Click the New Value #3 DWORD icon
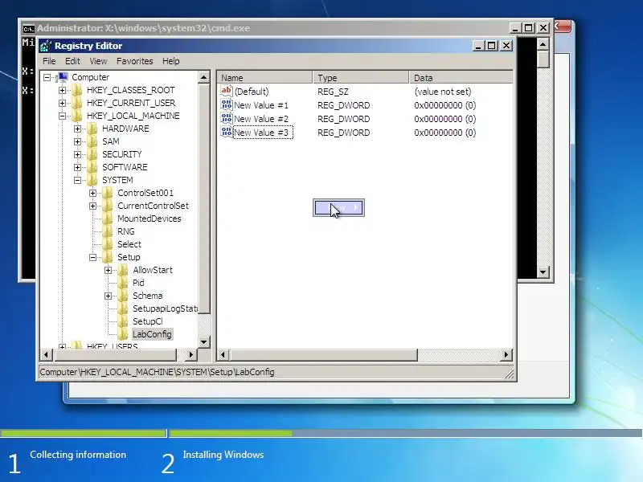 click(x=227, y=132)
